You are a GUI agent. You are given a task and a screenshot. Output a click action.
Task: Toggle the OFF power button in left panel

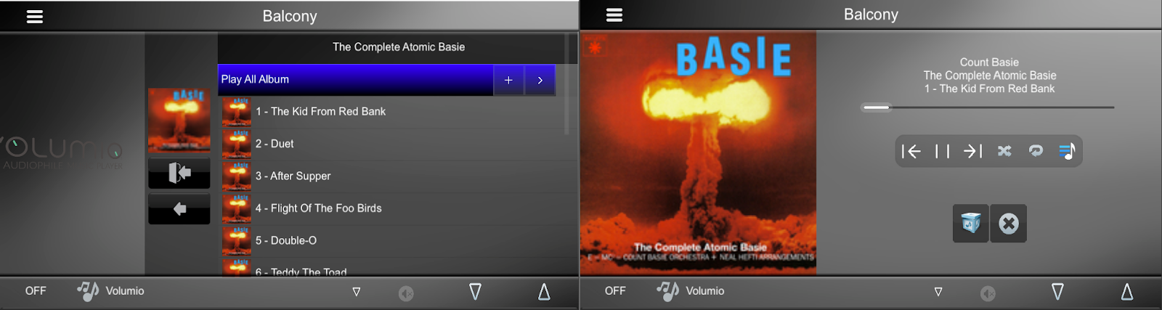pyautogui.click(x=36, y=290)
